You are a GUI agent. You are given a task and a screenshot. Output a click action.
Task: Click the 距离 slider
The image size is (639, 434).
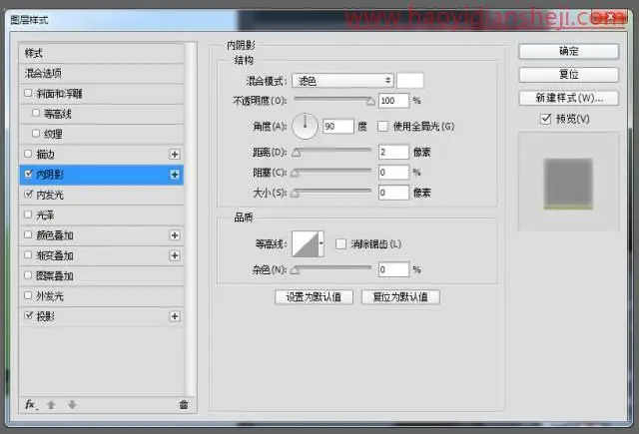coord(331,152)
